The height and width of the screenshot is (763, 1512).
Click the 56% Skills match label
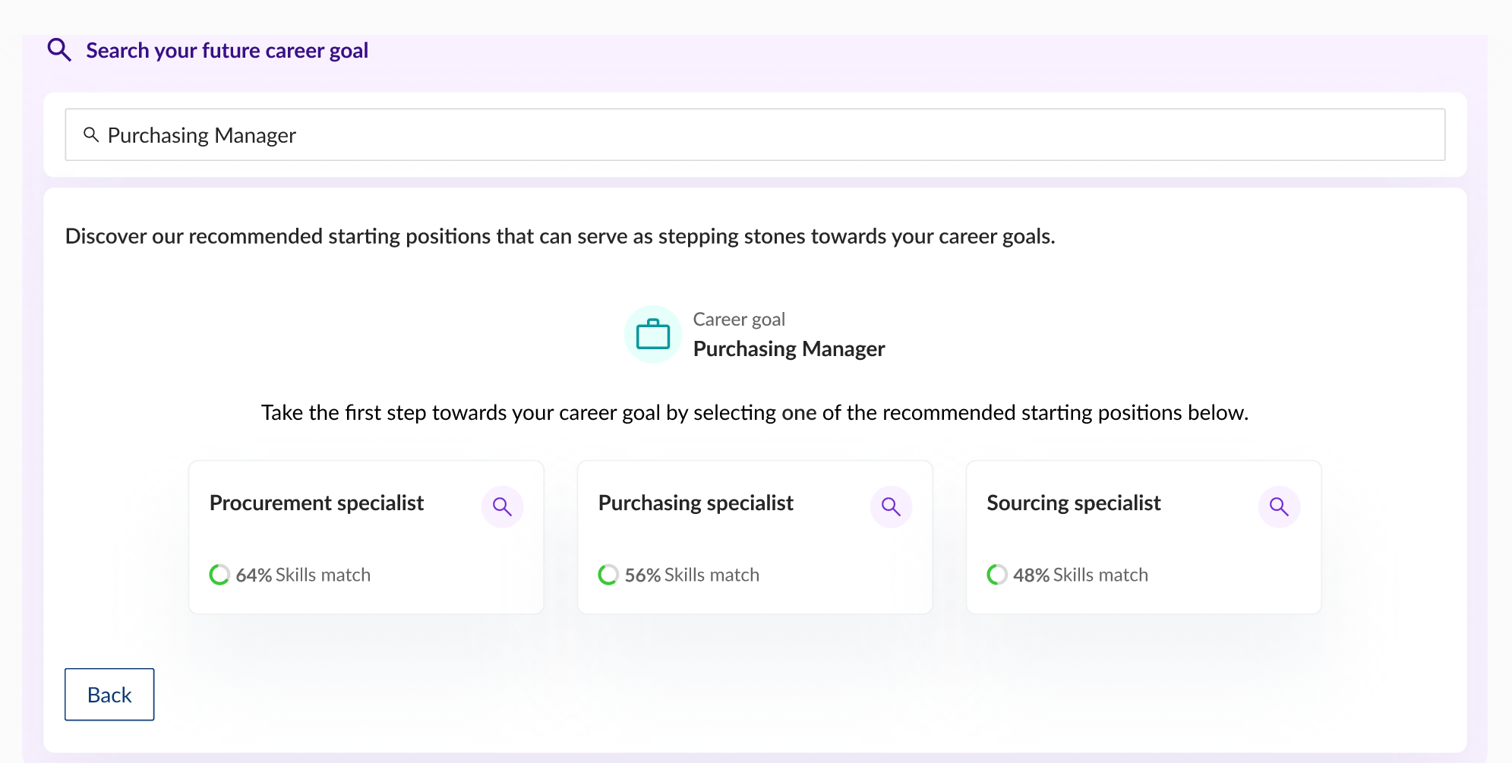pos(692,575)
